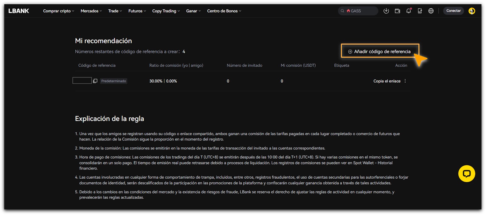Click the GASS search field
Viewport: 486px width, 217px height.
pyautogui.click(x=358, y=11)
